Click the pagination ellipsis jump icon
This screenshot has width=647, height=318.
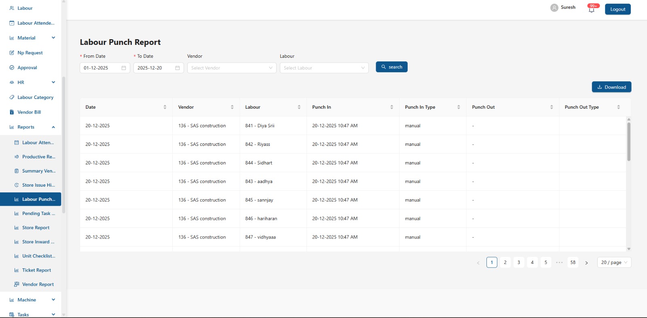click(x=559, y=262)
